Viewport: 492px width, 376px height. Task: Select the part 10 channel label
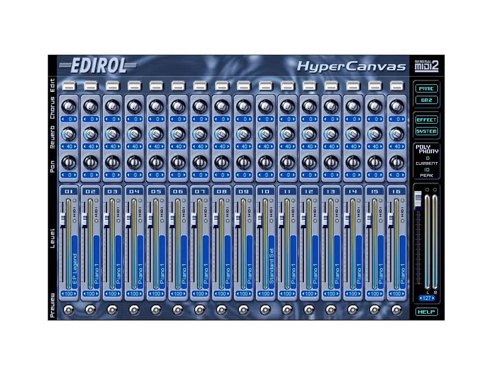coord(266,192)
